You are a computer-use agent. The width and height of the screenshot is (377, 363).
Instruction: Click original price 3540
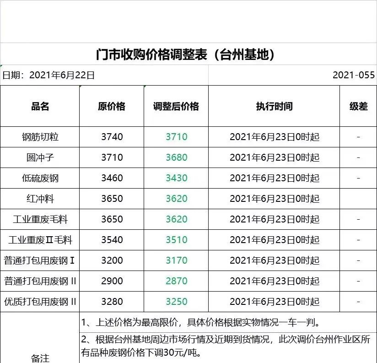pos(112,239)
